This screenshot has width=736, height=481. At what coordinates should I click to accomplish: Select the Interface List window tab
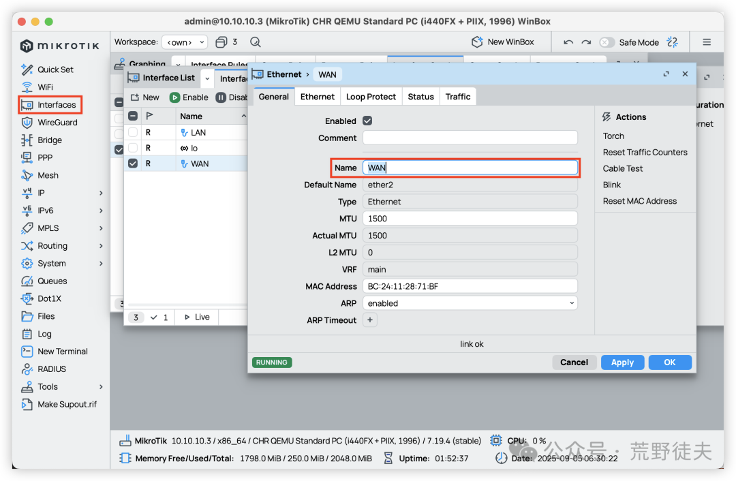(162, 78)
